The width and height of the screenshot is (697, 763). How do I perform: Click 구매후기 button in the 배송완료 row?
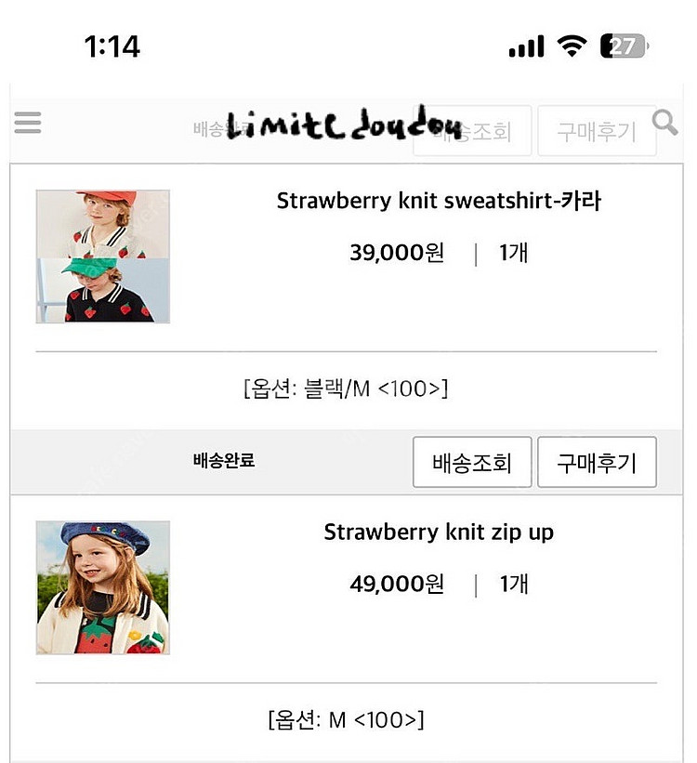coord(597,462)
